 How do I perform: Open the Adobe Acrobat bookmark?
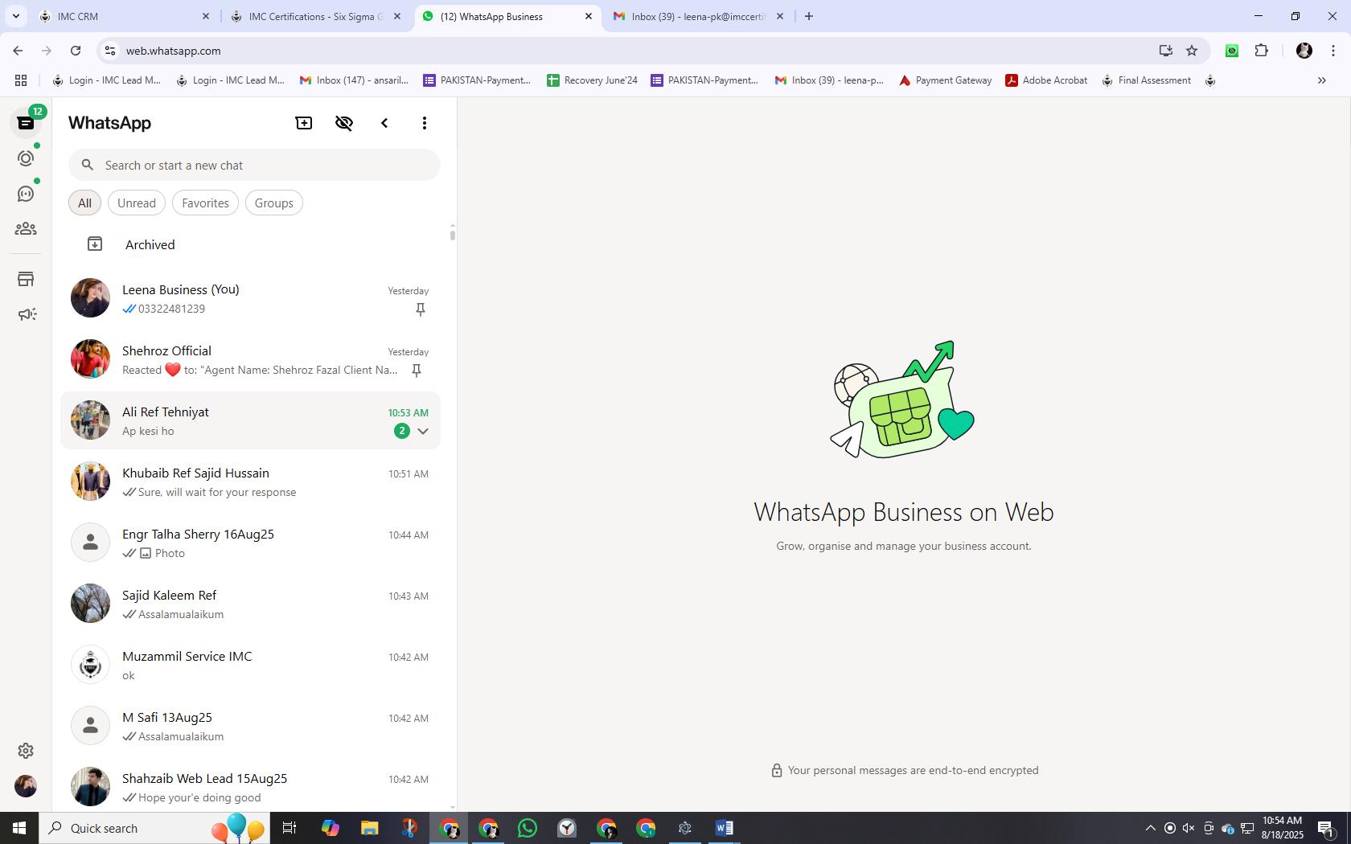tap(1046, 80)
